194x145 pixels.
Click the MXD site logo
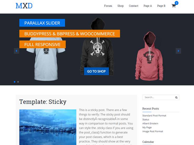24,6
